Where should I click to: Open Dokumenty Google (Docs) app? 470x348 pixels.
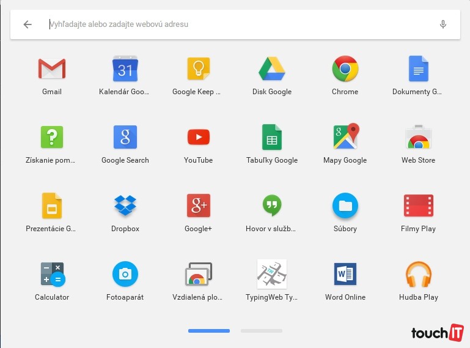[419, 69]
